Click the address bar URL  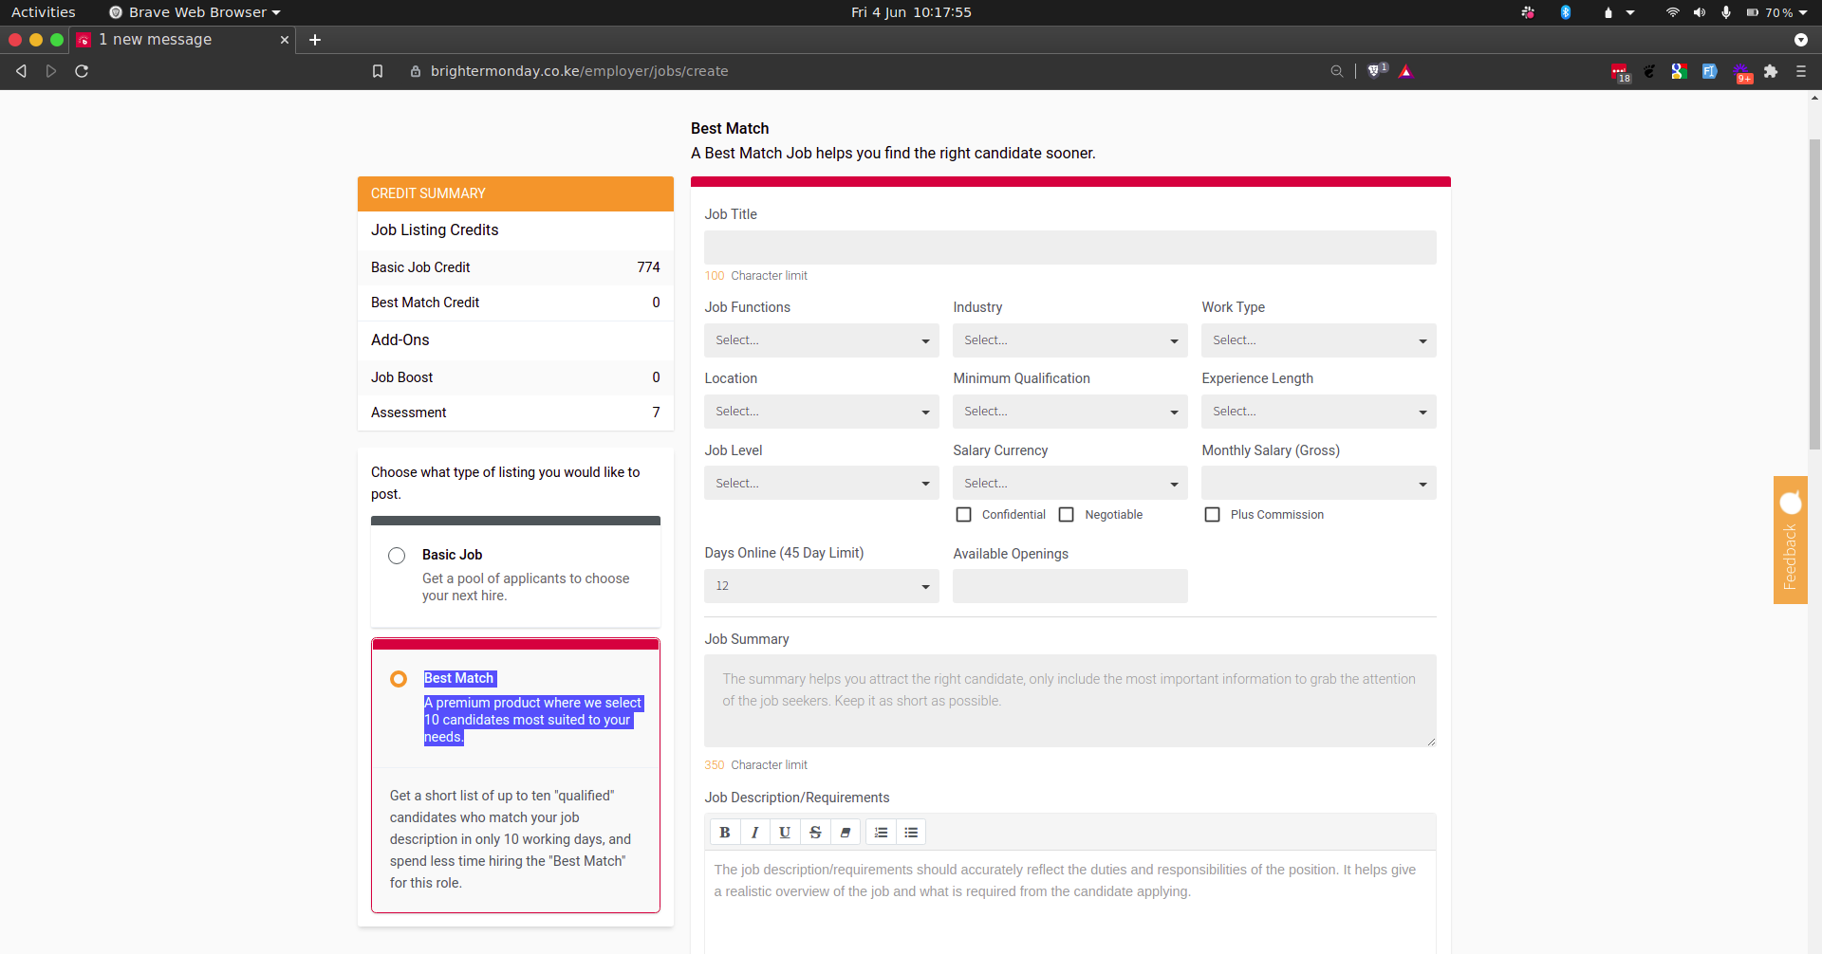(579, 71)
